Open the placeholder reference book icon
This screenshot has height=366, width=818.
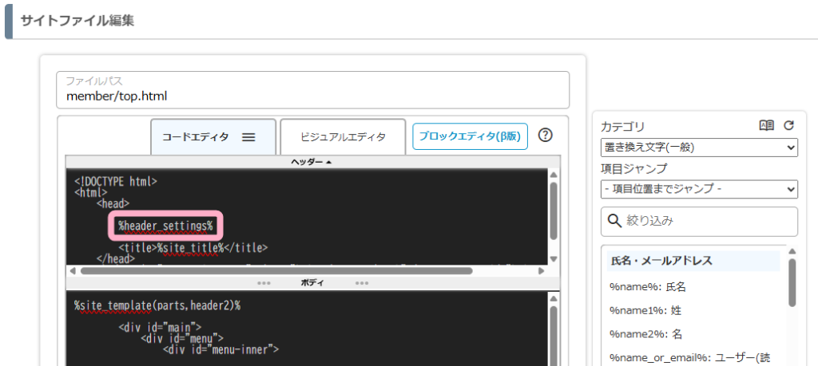766,125
